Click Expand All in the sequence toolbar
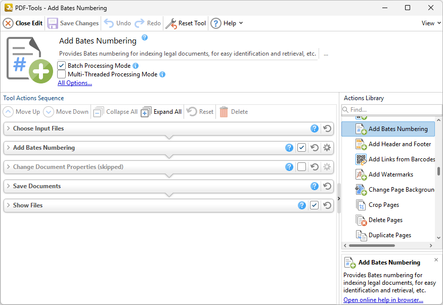The width and height of the screenshot is (443, 305). tap(161, 112)
